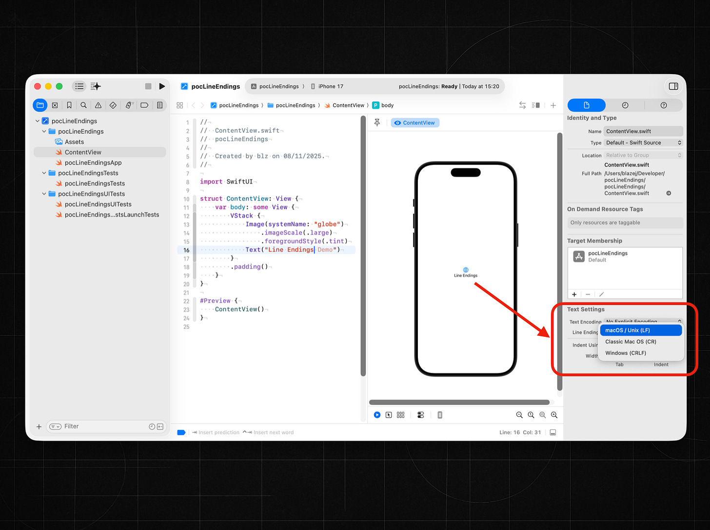Open canvas device settings
Viewport: 710px width, 530px height.
coord(421,415)
